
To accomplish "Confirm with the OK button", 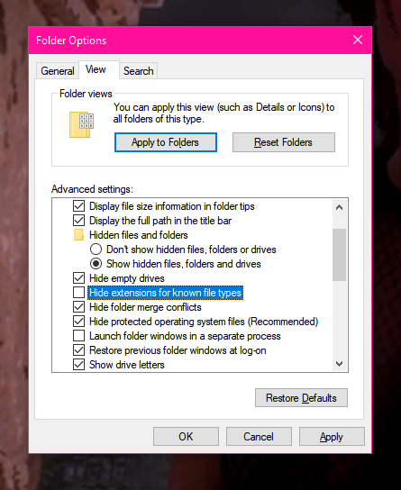I will coord(186,437).
